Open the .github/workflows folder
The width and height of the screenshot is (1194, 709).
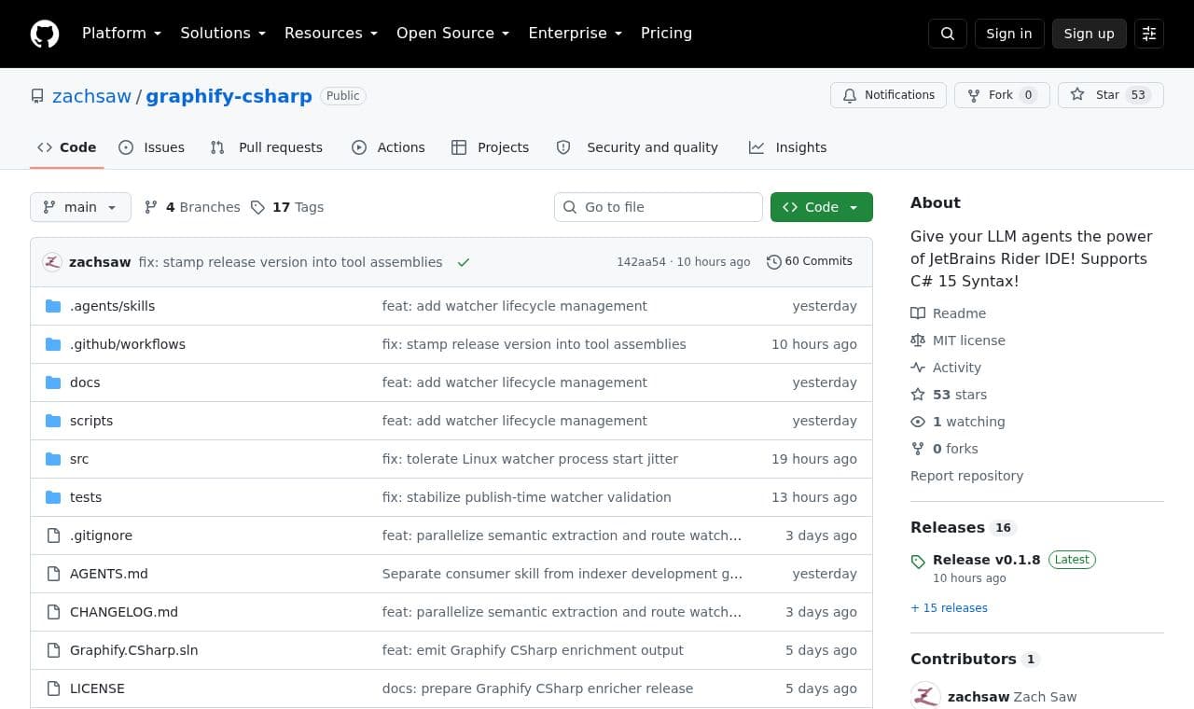point(128,344)
